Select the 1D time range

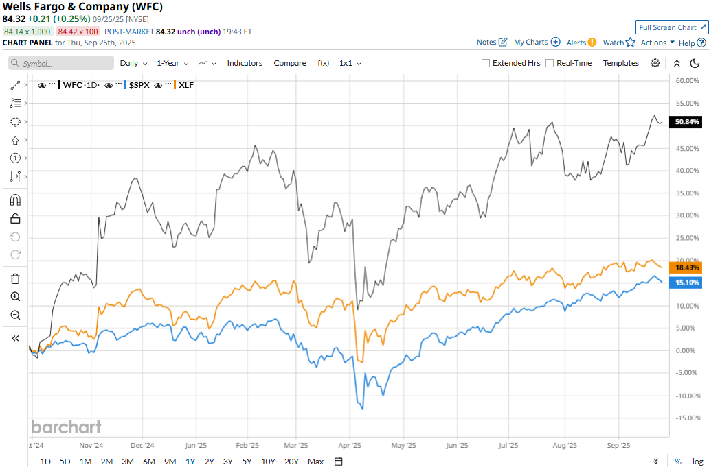[x=45, y=461]
